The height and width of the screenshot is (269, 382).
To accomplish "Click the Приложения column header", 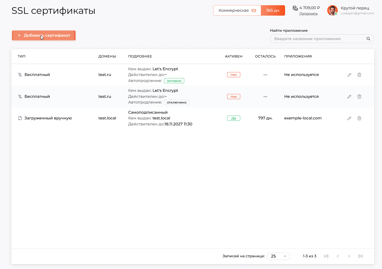I will coord(298,56).
